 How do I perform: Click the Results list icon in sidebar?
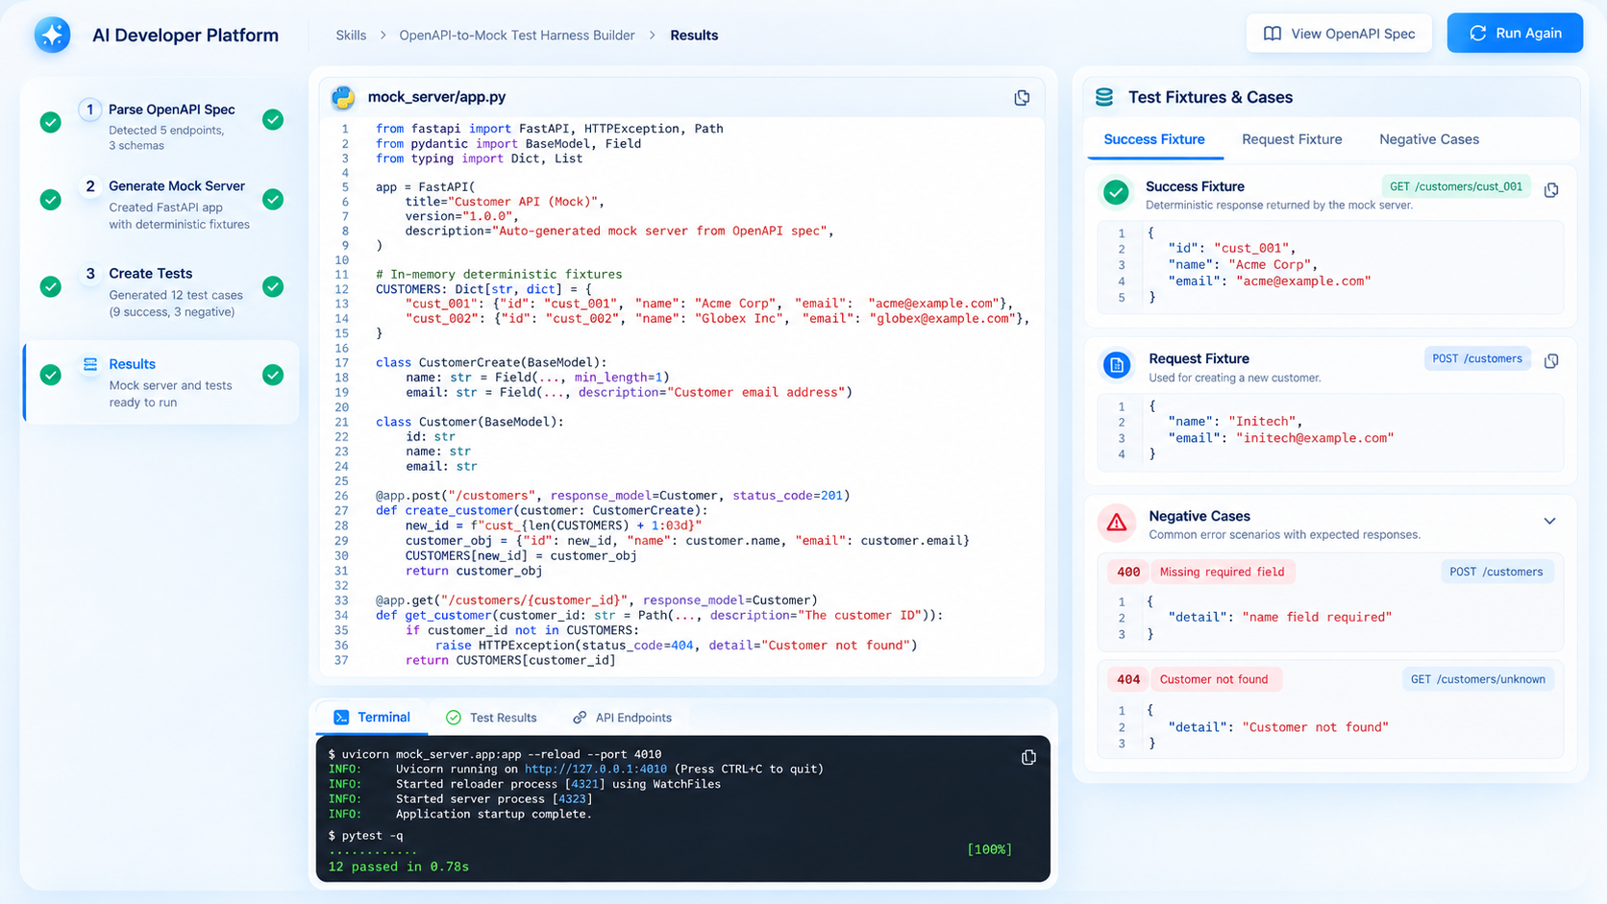90,364
